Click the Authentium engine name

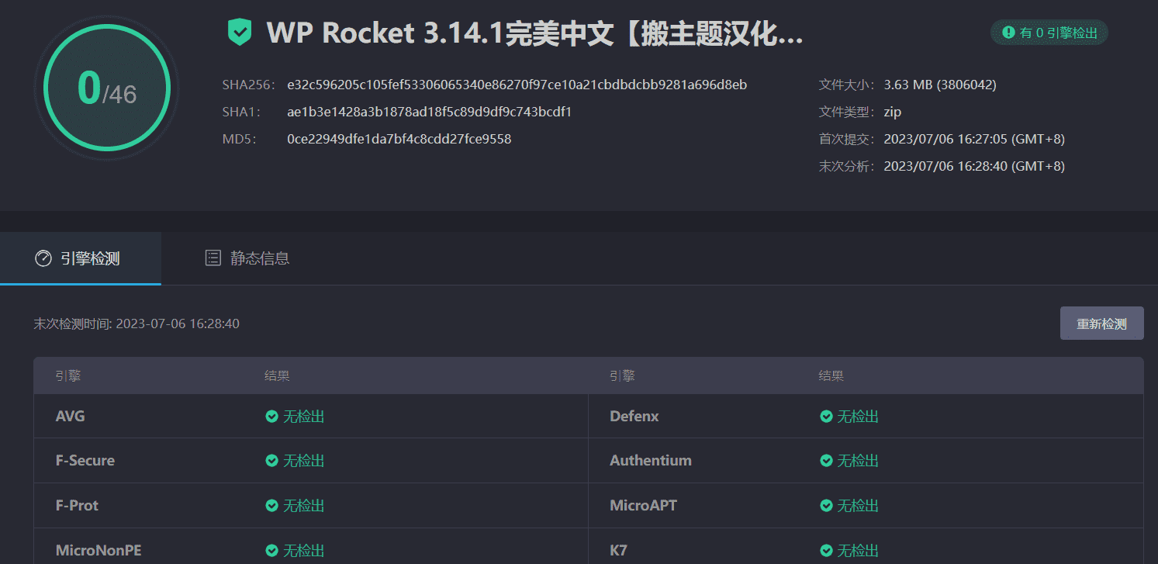tap(651, 461)
